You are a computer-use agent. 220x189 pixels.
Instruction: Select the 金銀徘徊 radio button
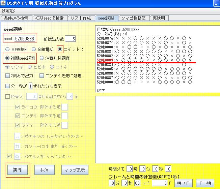click(x=7, y=49)
